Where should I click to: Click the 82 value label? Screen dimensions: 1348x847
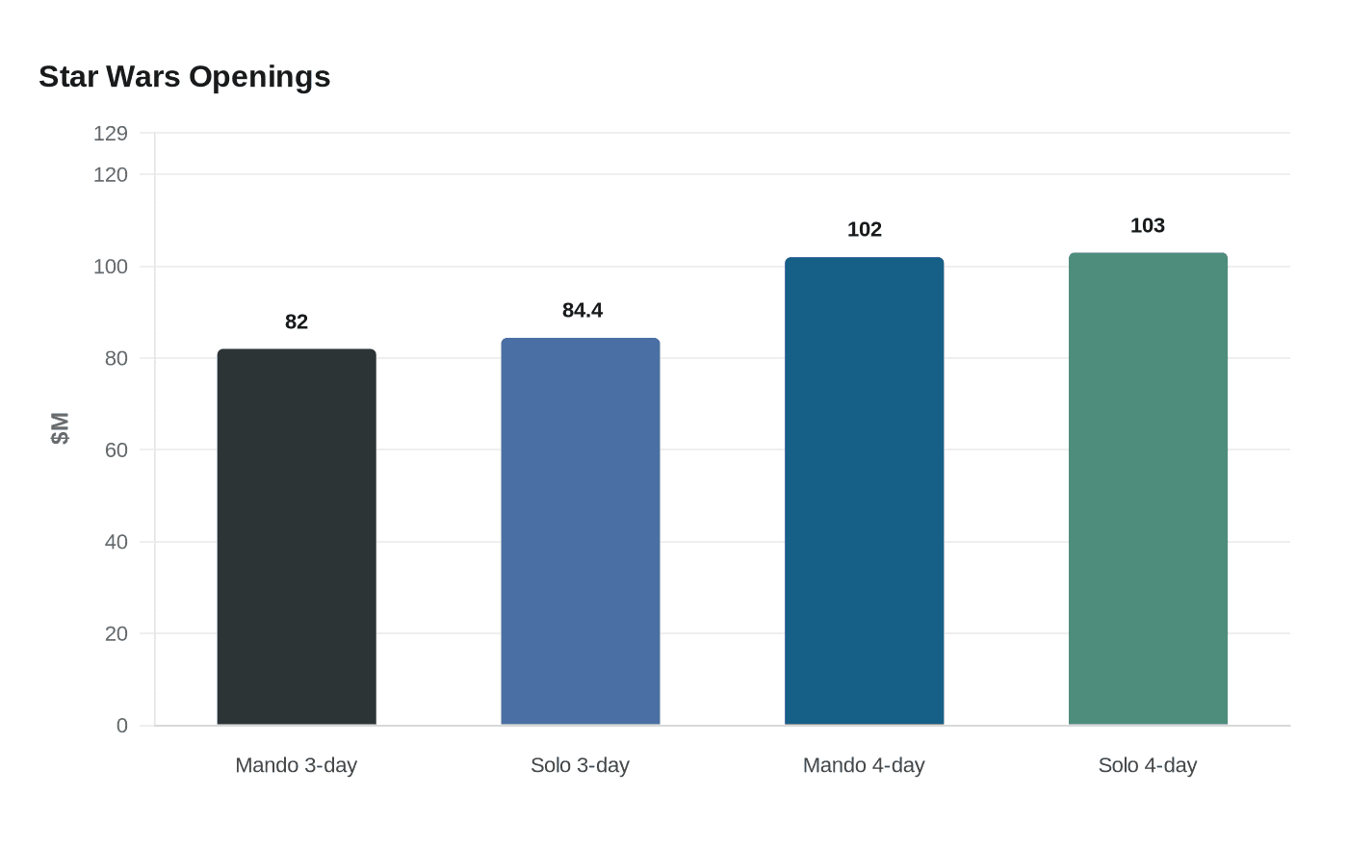pos(297,321)
